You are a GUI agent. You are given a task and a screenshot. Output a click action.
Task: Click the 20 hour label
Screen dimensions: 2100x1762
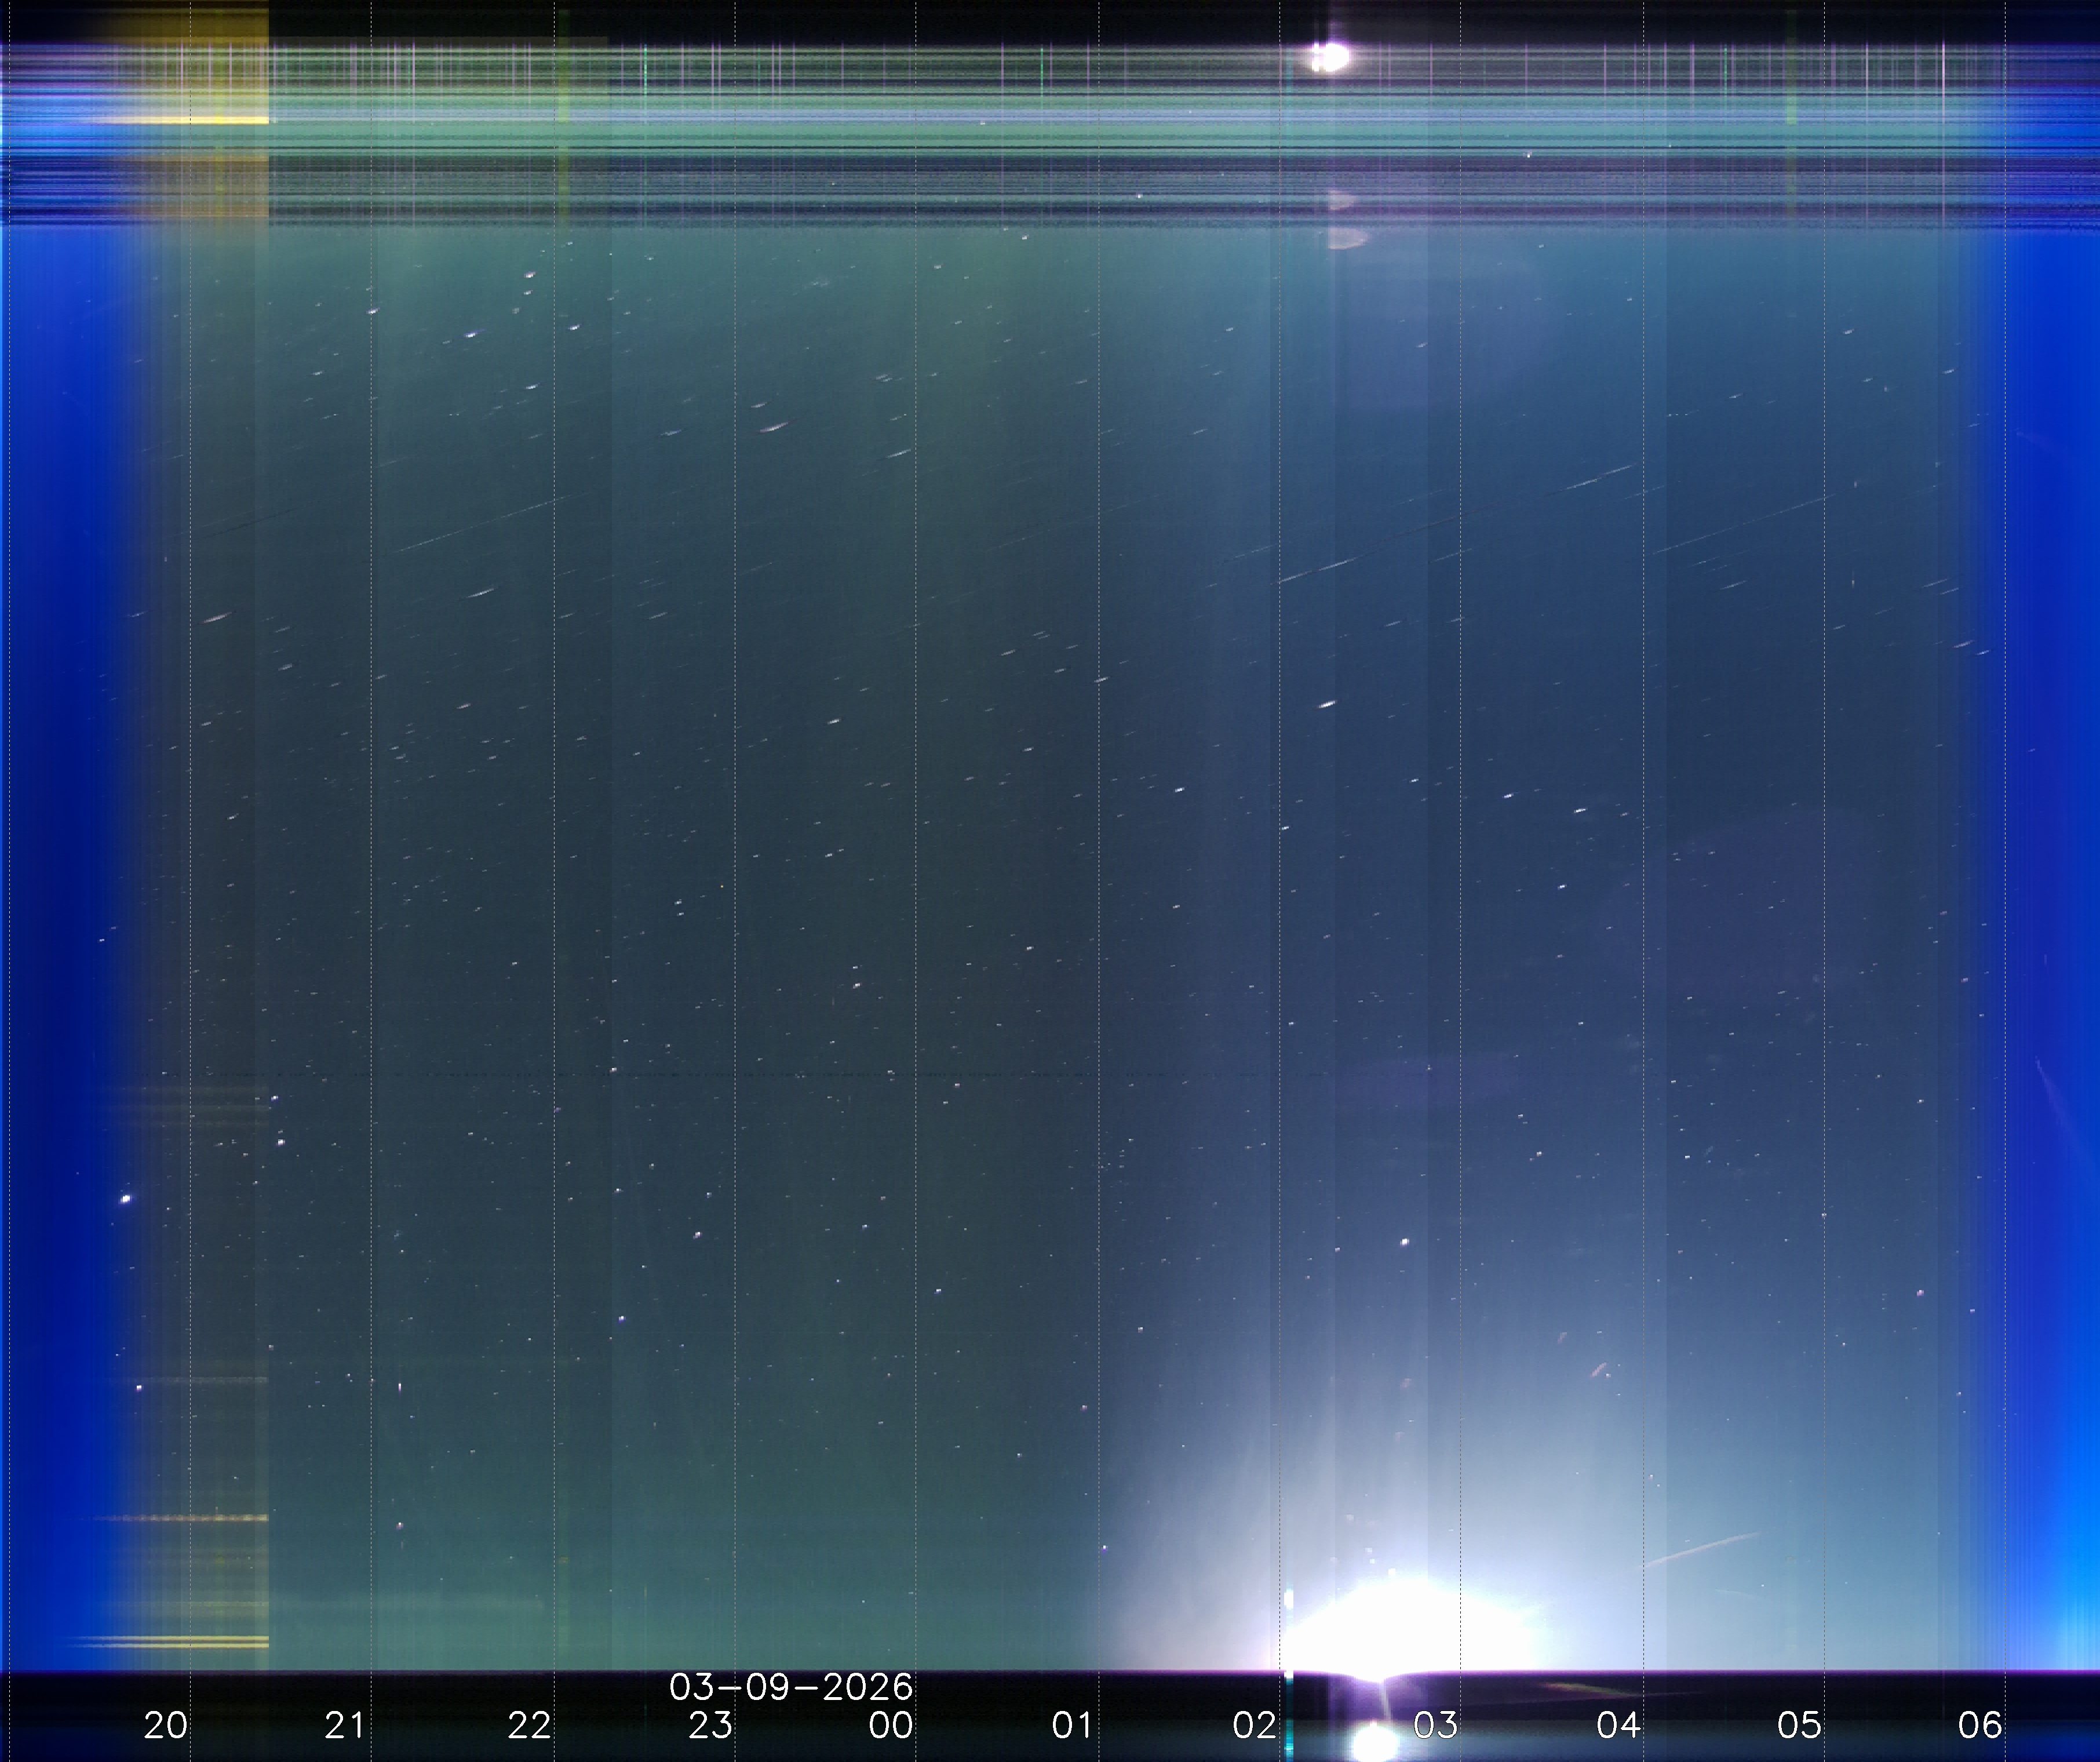[165, 1724]
